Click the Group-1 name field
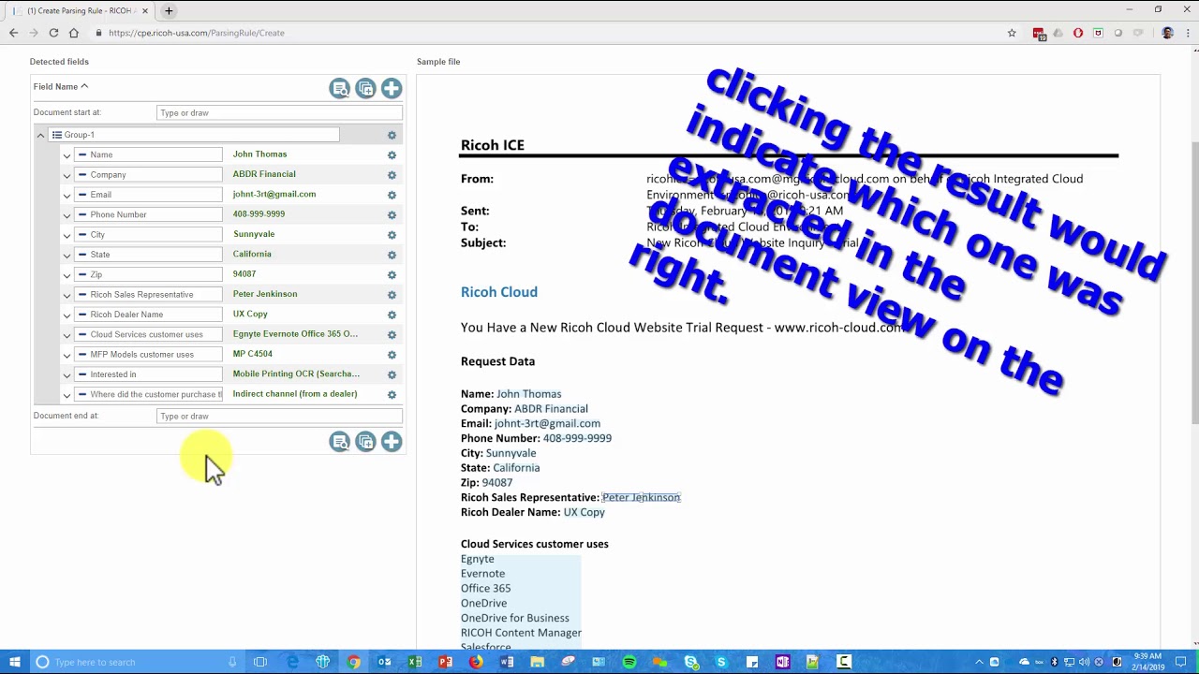The height and width of the screenshot is (674, 1199). click(x=195, y=135)
